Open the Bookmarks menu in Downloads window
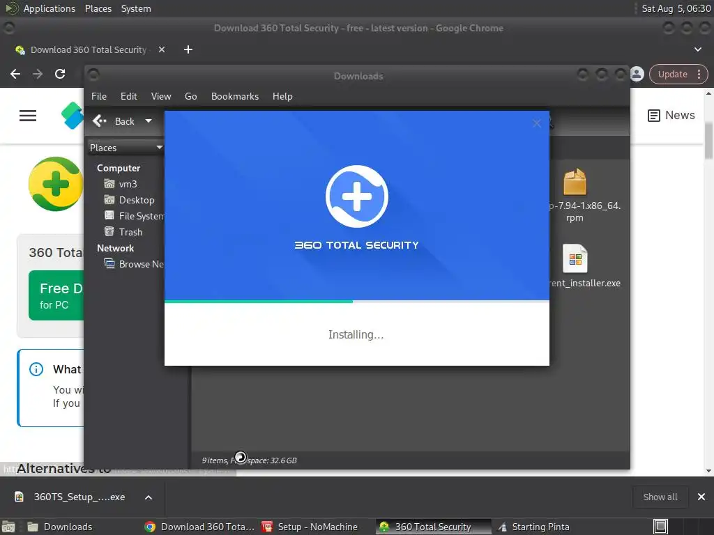Screen dimensions: 714x535 234,96
